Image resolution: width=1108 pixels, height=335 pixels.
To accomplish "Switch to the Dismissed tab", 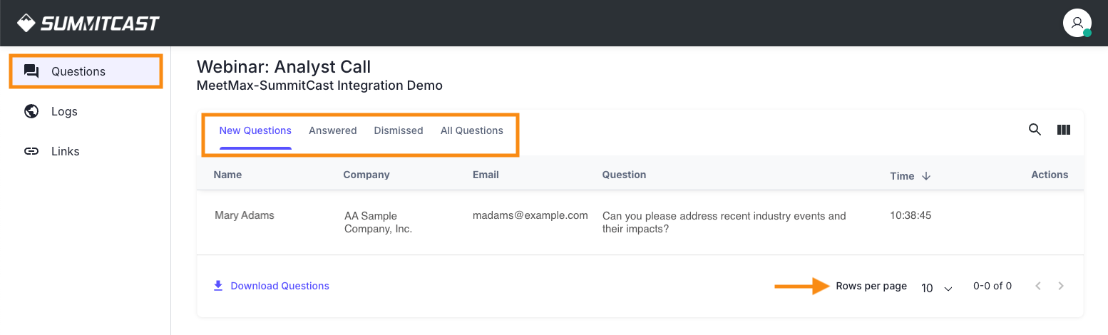I will click(x=399, y=130).
